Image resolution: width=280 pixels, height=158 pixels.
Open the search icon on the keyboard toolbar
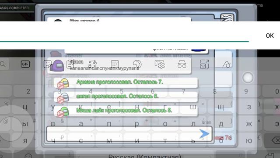tap(3, 64)
